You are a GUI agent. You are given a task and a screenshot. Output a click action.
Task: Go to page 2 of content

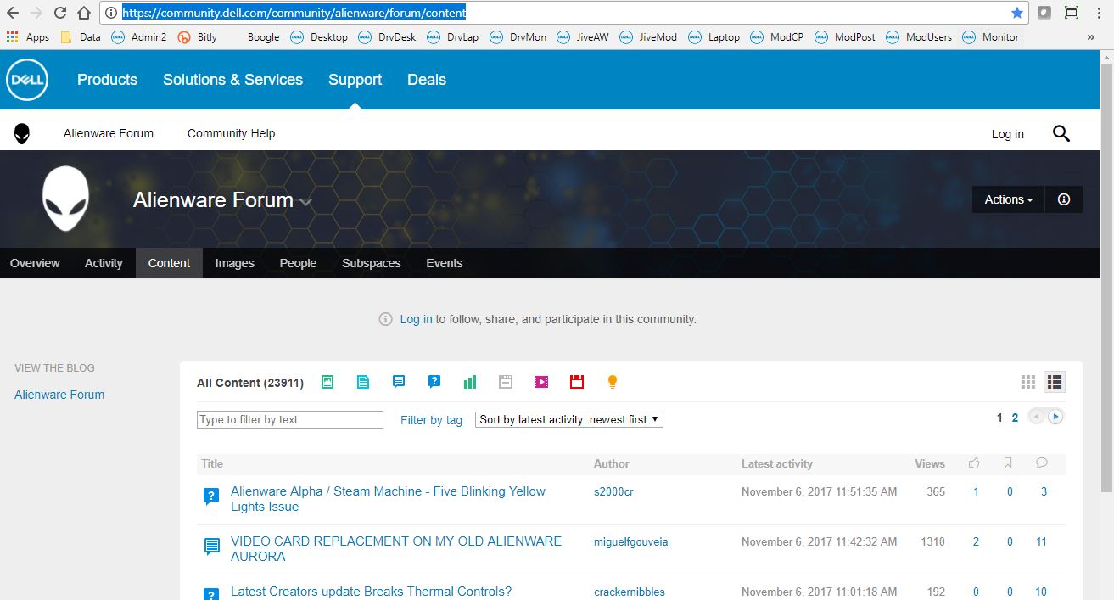[x=1015, y=418]
